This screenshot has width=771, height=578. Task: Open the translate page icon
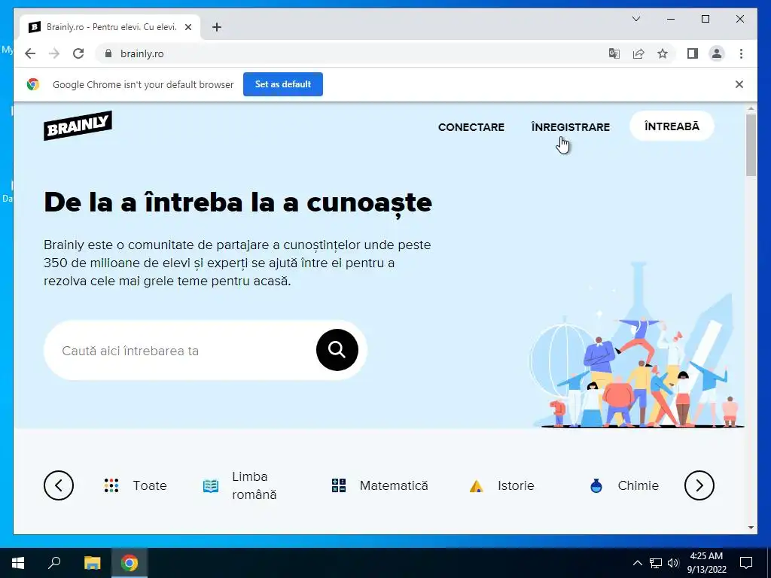tap(614, 53)
